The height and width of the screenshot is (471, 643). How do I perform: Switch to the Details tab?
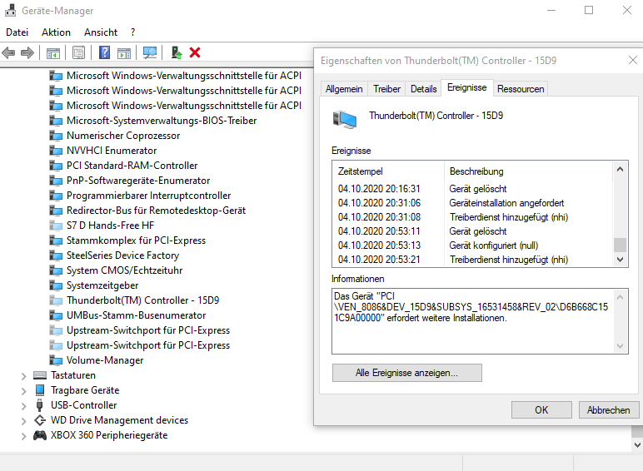(424, 89)
